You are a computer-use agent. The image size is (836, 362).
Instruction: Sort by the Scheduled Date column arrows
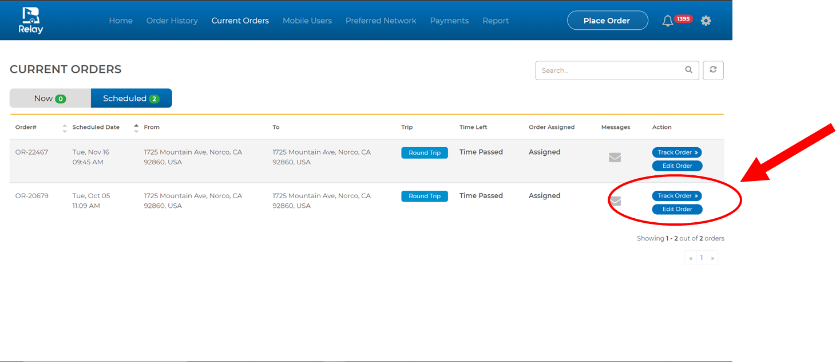[x=136, y=128]
